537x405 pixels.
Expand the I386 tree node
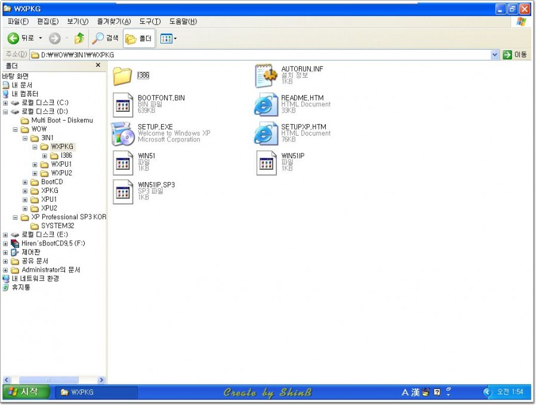point(45,156)
